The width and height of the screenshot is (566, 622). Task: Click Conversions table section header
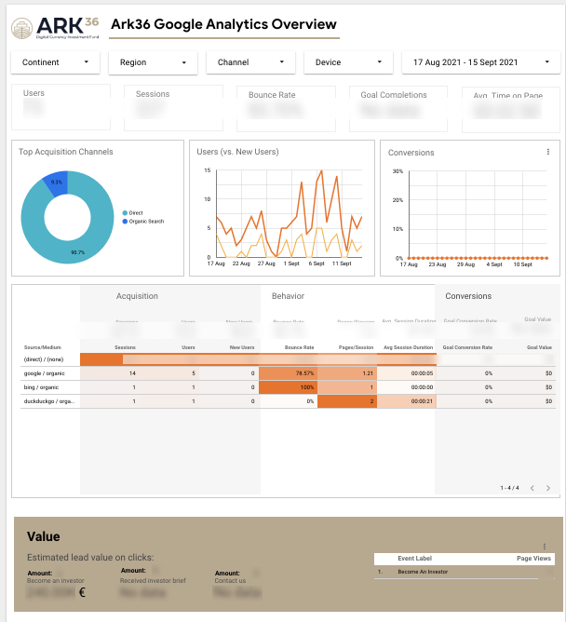click(468, 296)
